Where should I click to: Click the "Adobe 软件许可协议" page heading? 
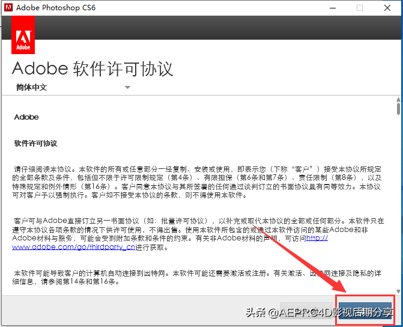coord(92,69)
